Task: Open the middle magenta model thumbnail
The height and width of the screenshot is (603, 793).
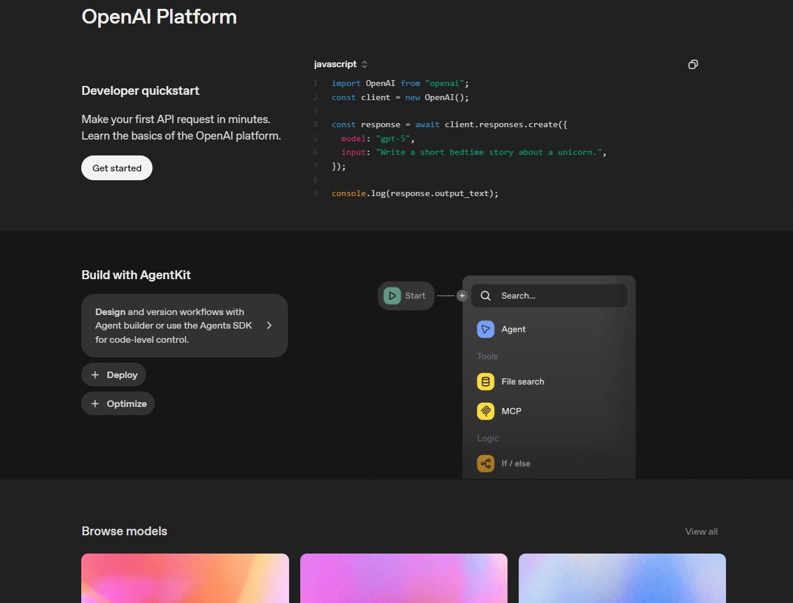Action: click(x=404, y=578)
